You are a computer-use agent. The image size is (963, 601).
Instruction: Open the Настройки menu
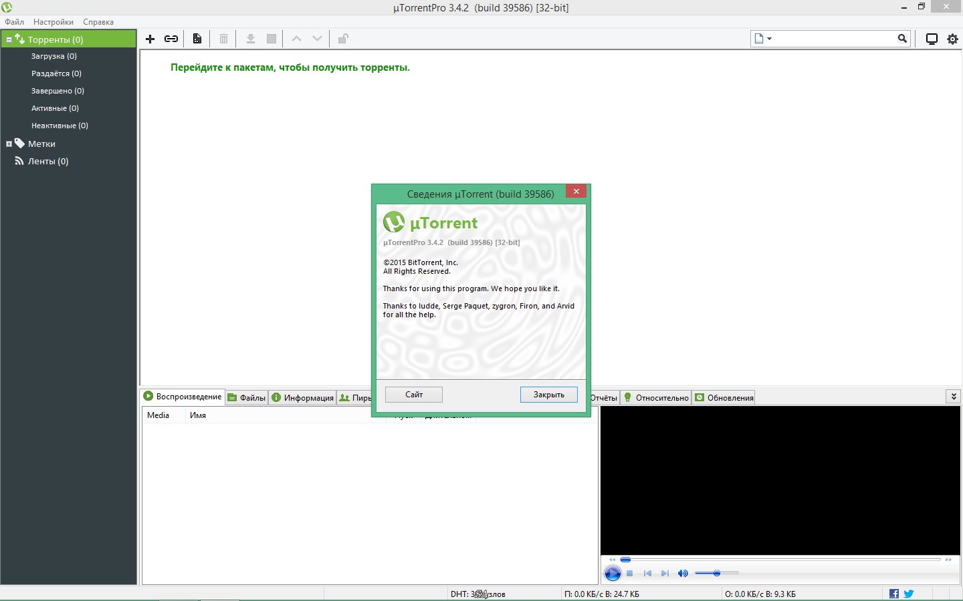click(53, 22)
